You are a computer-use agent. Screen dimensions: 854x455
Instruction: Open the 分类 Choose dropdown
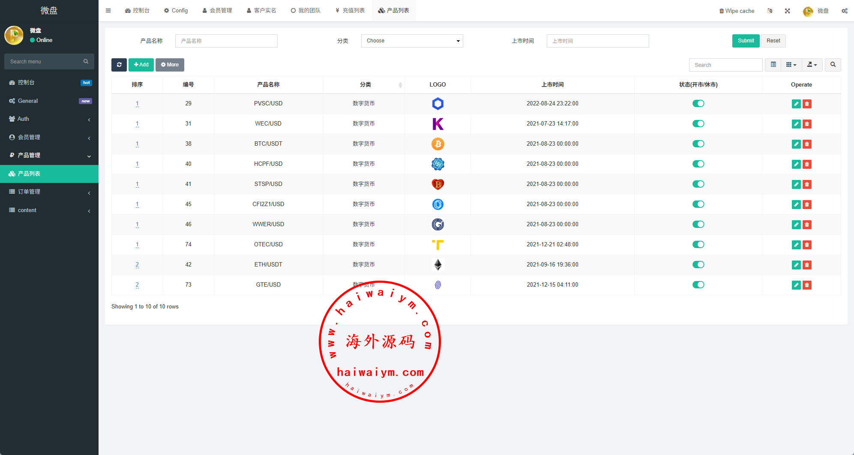coord(412,41)
